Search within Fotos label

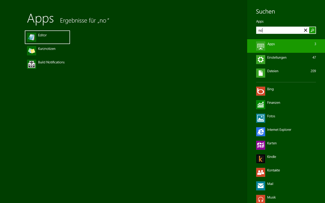pos(271,116)
